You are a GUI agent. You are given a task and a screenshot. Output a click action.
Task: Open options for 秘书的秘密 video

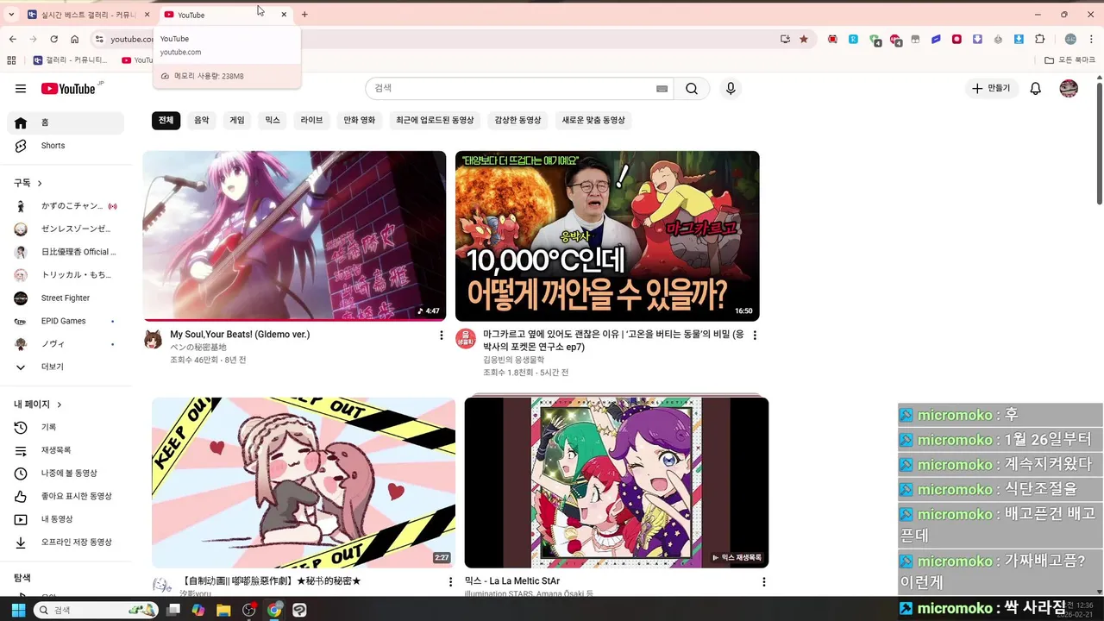450,583
